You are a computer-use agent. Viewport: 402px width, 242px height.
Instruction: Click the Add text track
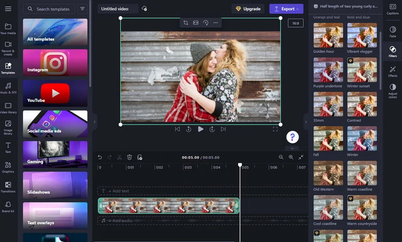pyautogui.click(x=203, y=191)
